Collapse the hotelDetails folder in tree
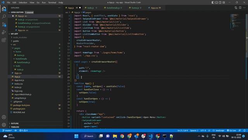The height and width of the screenshot is (140, 248). tap(21, 59)
